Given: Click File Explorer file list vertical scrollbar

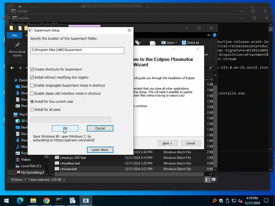Looking at the screenshot, I should (215, 126).
